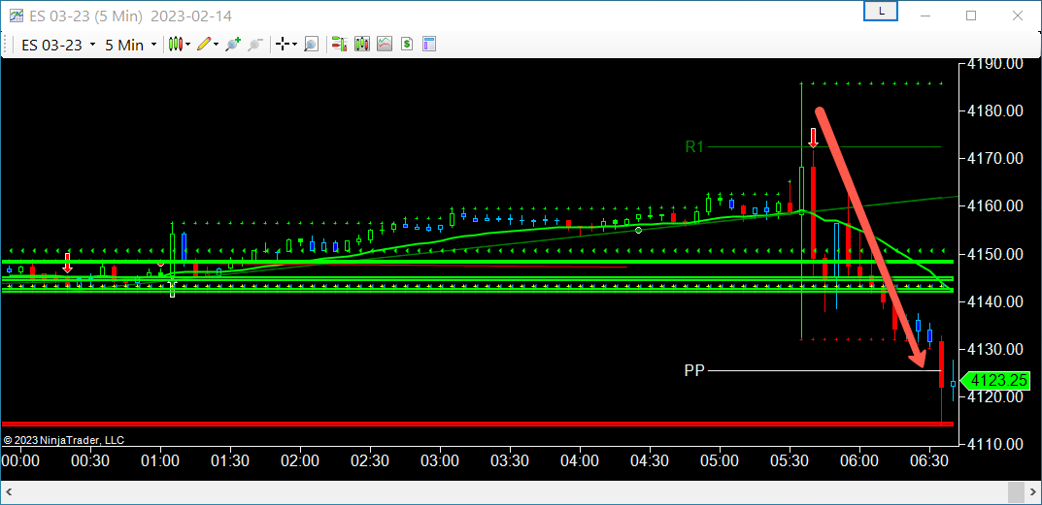Click the zoom out magnifier icon
The height and width of the screenshot is (505, 1042).
255,45
